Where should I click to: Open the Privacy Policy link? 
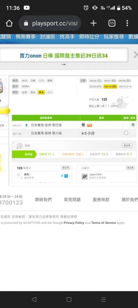click(x=74, y=223)
